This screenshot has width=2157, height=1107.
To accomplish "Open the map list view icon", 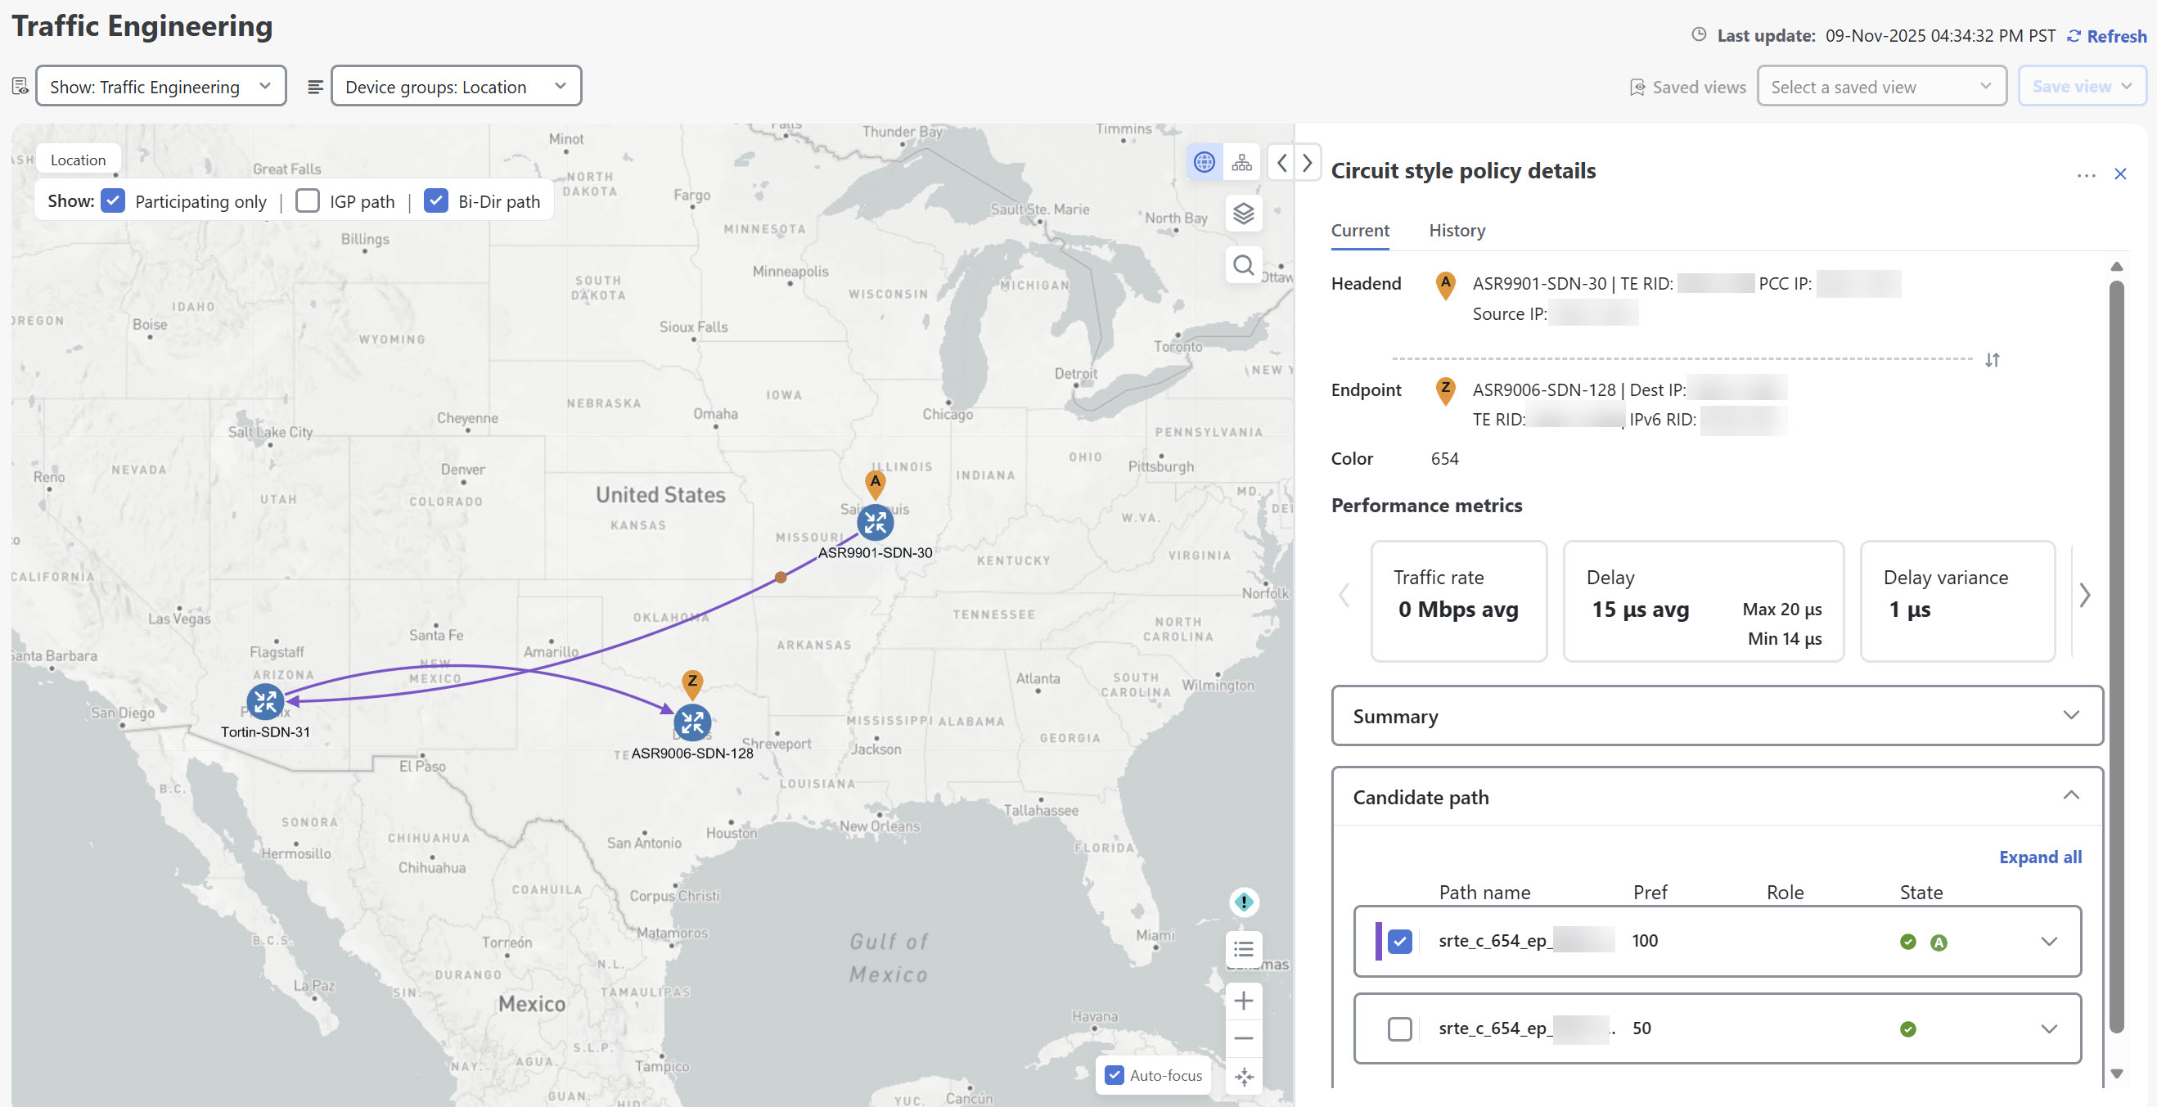I will point(1244,950).
